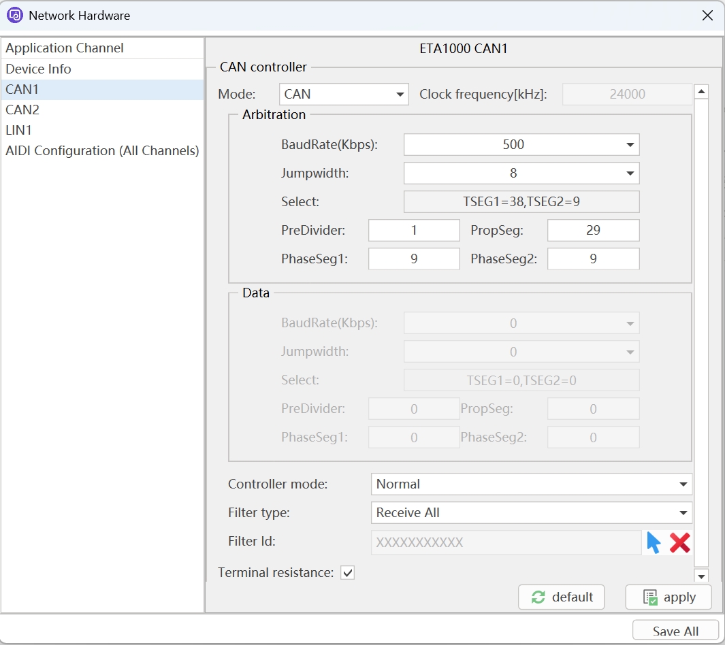Click the red X clear filter icon
725x645 pixels.
coord(679,542)
